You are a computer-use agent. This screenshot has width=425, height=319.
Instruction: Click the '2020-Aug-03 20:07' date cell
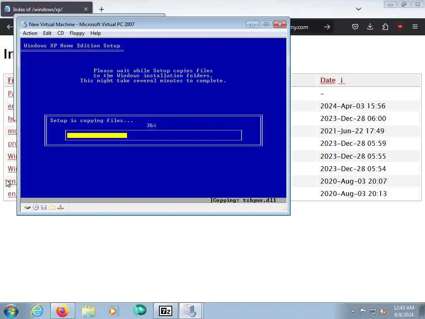(354, 181)
